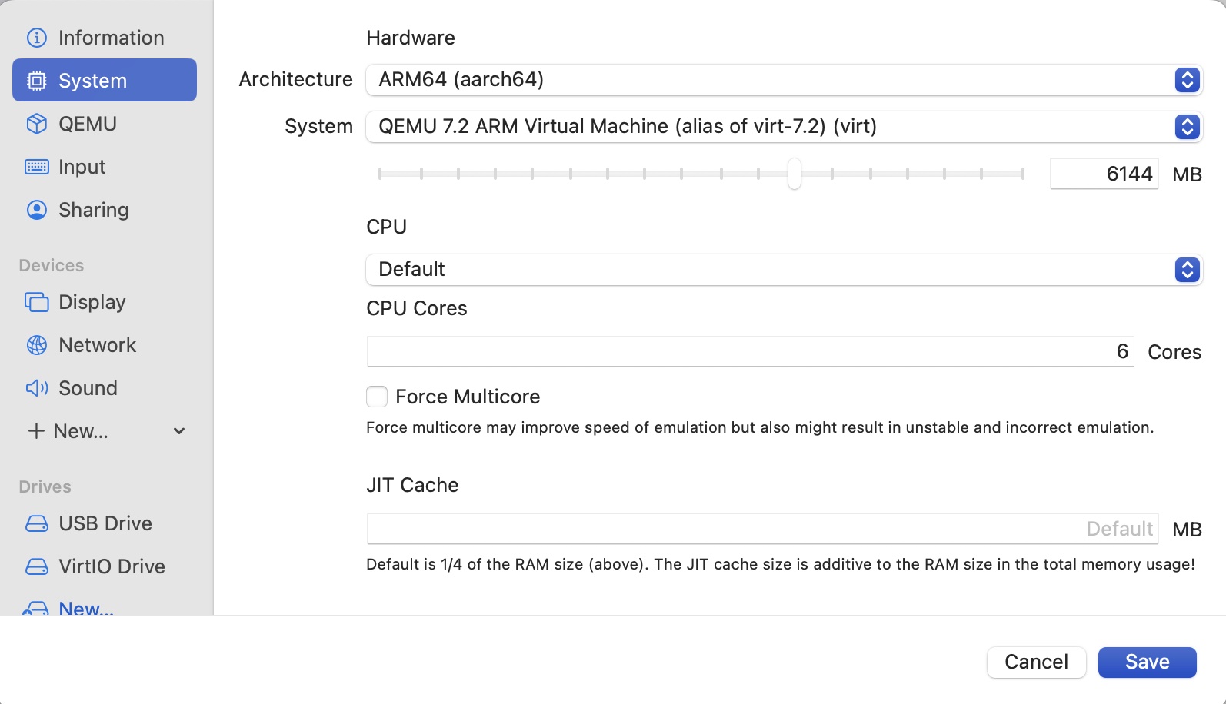
Task: Select the System settings tab
Action: pyautogui.click(x=105, y=81)
